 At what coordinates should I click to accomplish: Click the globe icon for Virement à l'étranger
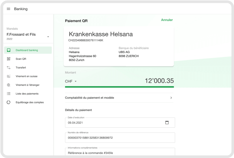pos(9,85)
